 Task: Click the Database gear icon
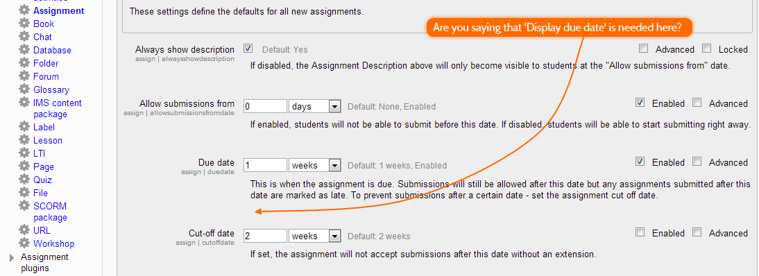point(24,50)
